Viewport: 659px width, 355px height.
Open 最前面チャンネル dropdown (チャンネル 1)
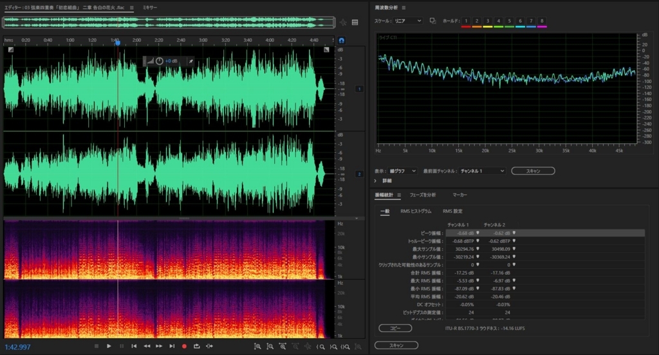pyautogui.click(x=481, y=171)
